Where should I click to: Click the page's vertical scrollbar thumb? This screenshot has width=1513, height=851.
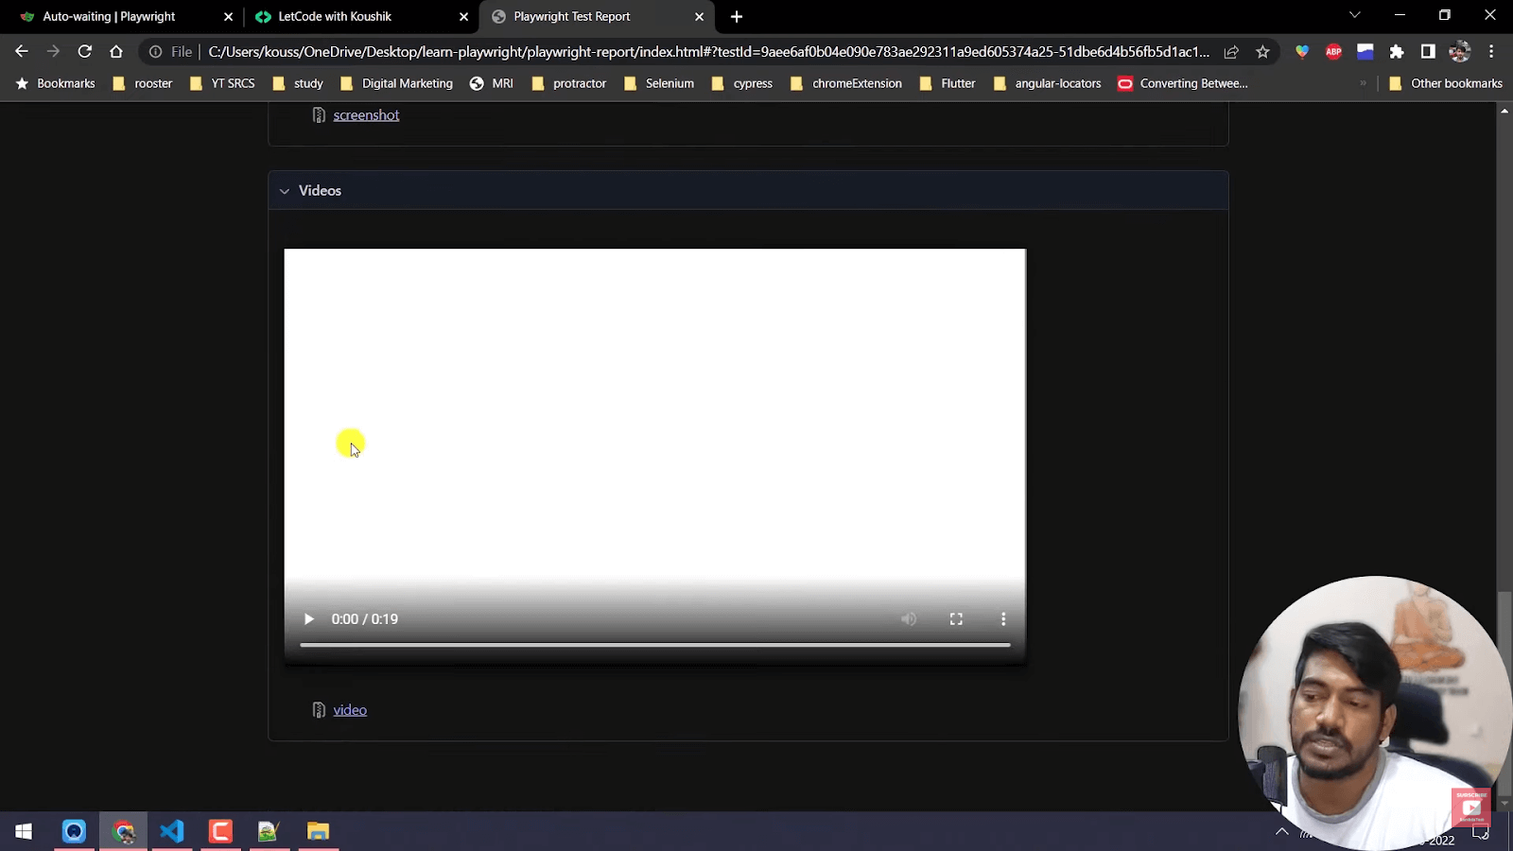(1504, 694)
